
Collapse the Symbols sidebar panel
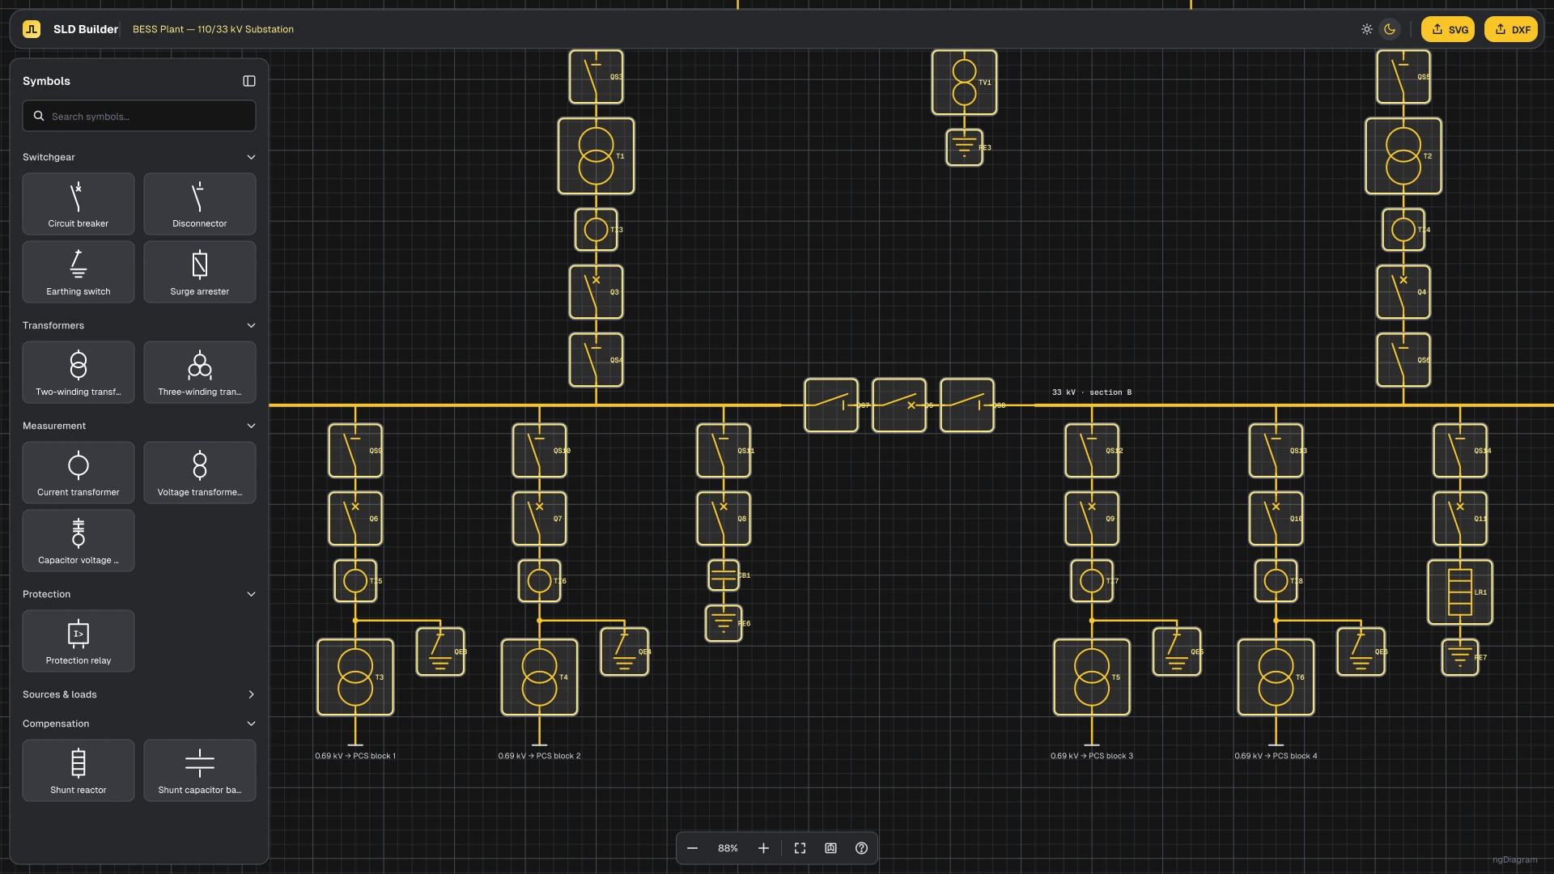coord(249,81)
